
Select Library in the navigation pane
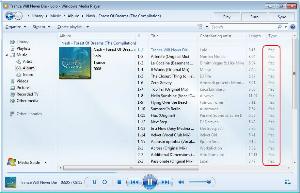23,42
